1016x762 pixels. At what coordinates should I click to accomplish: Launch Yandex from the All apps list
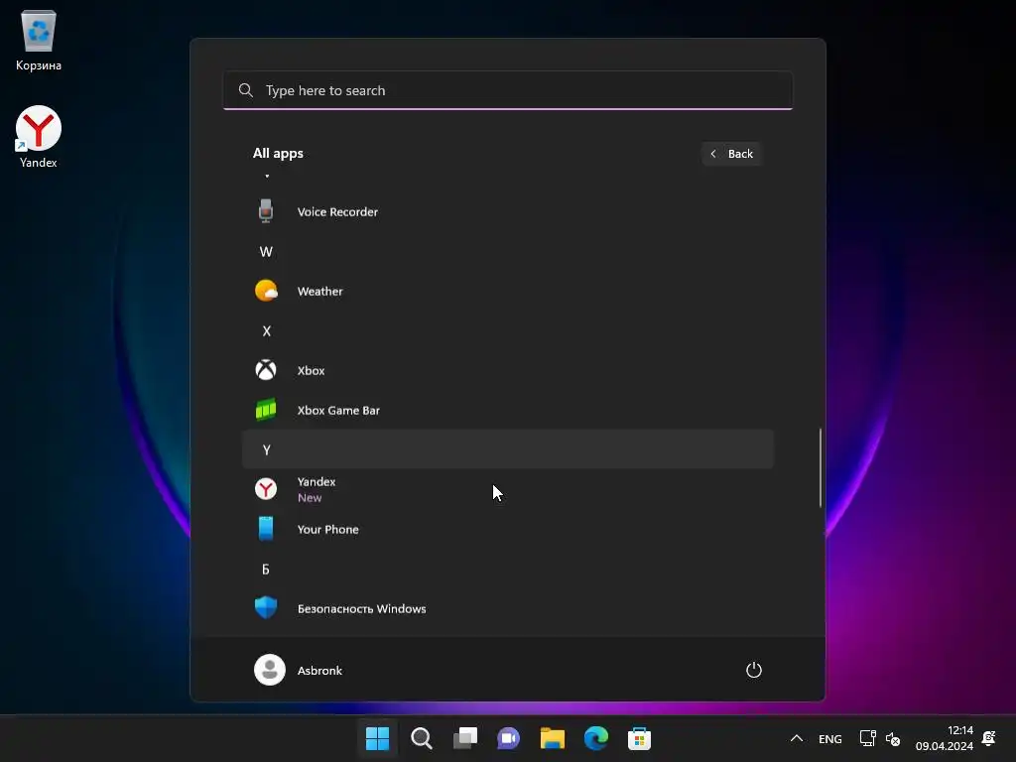507,489
